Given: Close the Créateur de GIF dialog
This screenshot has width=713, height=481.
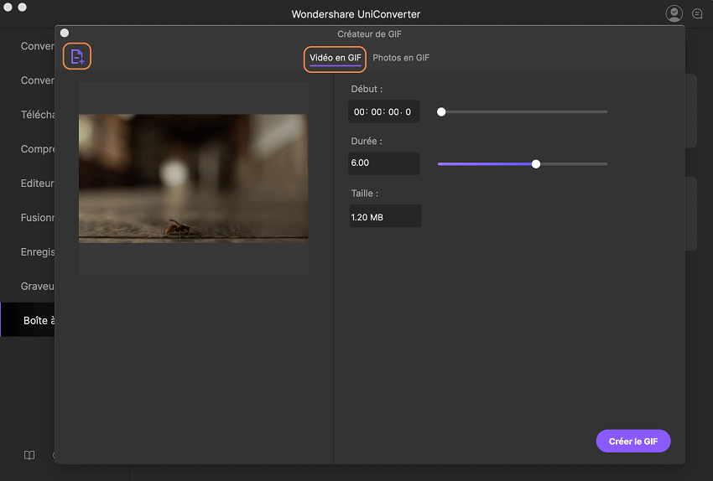Looking at the screenshot, I should pos(65,33).
